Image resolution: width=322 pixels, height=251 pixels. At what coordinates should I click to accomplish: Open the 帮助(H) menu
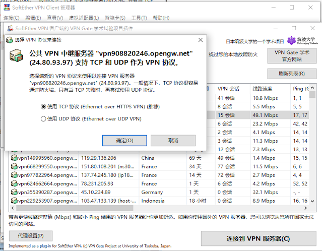(161, 18)
